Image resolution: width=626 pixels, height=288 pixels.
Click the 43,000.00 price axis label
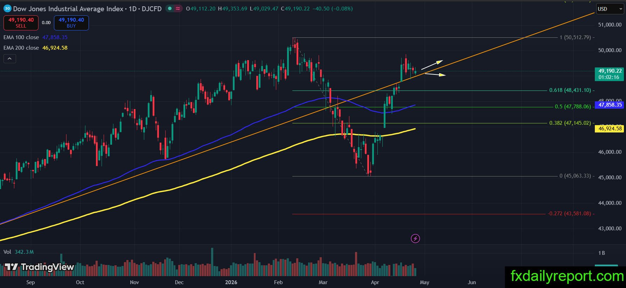610,229
